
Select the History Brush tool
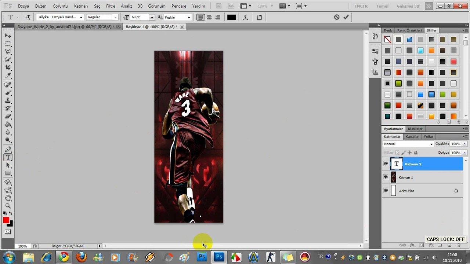pyautogui.click(x=8, y=109)
